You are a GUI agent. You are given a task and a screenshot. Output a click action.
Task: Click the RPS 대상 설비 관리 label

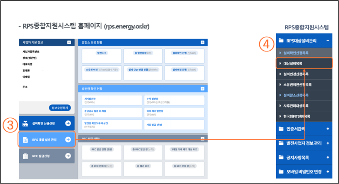click(45, 140)
